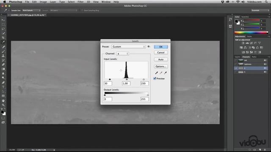
Task: Select the Crop tool
Action: (3, 38)
